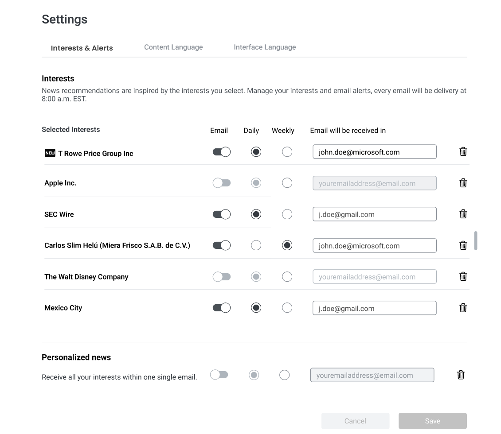Open the Interface Language tab

265,47
